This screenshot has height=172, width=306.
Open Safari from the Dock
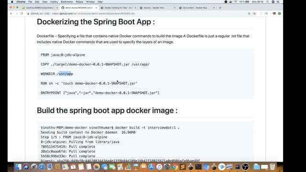pos(42,167)
